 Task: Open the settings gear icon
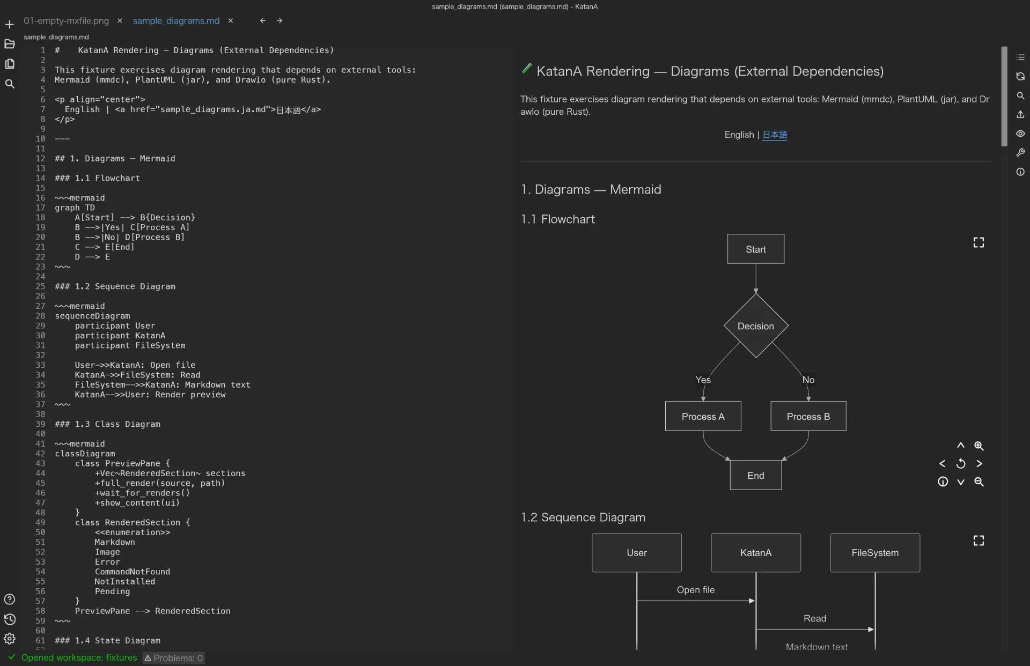click(9, 639)
